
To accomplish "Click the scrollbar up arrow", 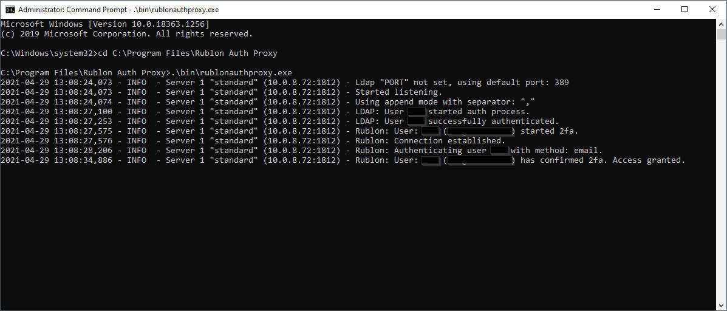I will pyautogui.click(x=722, y=24).
